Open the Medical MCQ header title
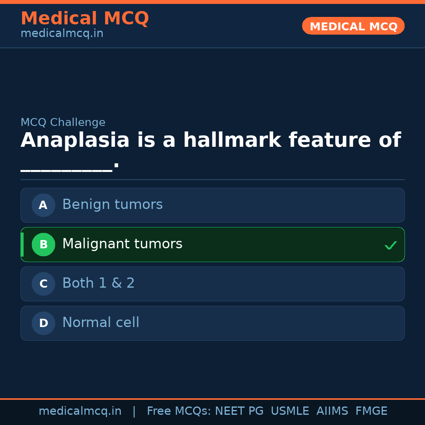 coord(85,18)
